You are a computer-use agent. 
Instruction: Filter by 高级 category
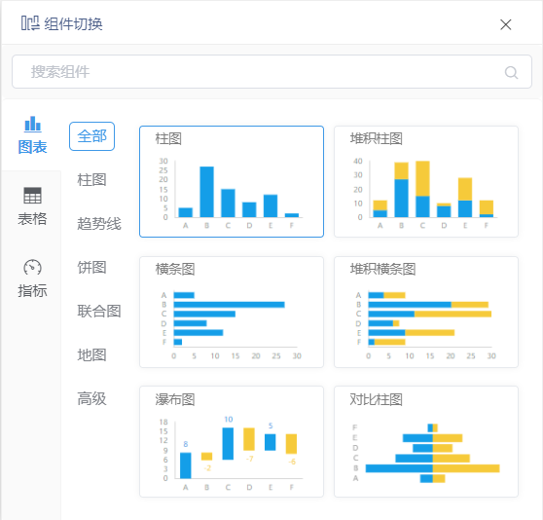coord(91,398)
